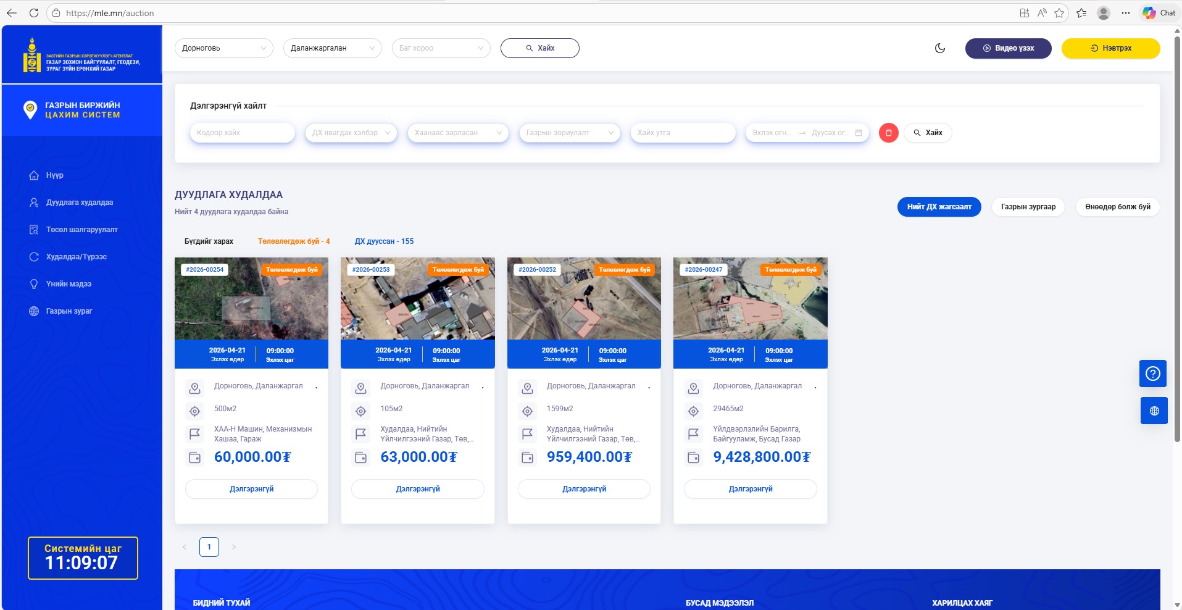Open the Газрын зориулалт dropdown
Screen dimensions: 1182x610
click(x=569, y=133)
